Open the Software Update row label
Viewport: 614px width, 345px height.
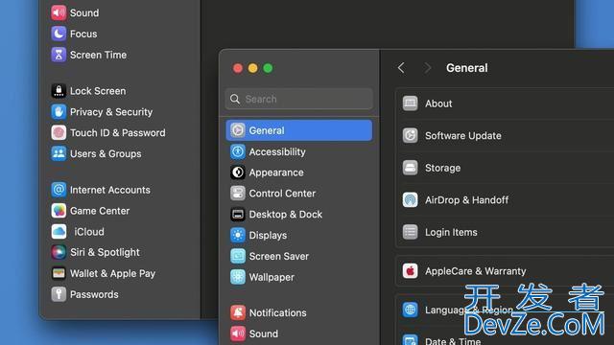point(462,136)
